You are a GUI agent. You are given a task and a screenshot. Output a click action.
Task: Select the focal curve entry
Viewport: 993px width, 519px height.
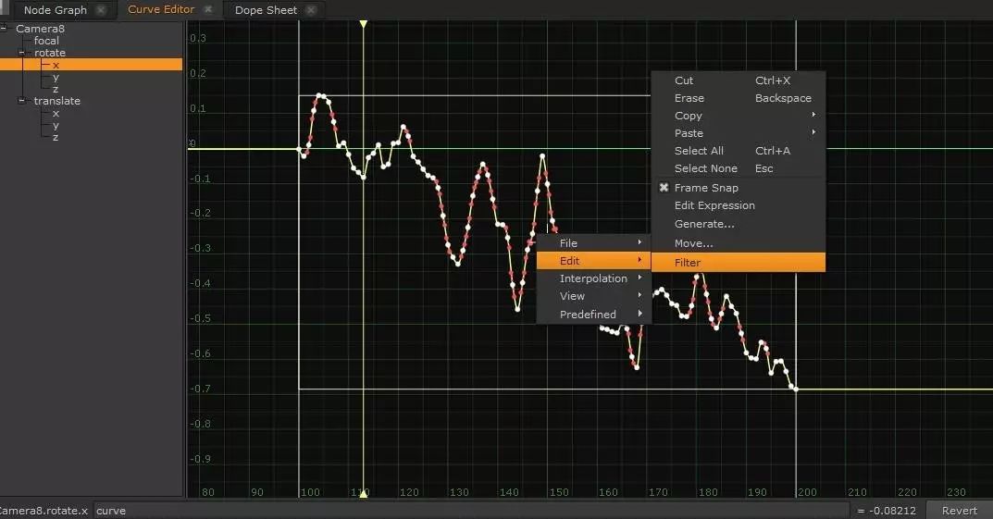[46, 41]
